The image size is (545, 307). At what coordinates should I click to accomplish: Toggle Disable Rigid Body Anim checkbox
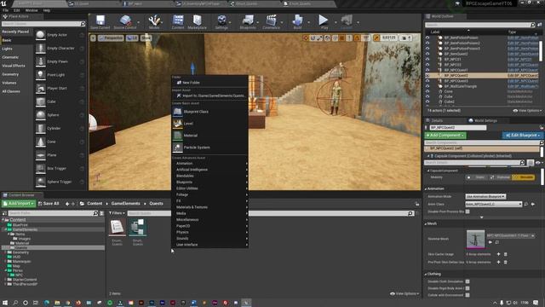pyautogui.click(x=468, y=288)
